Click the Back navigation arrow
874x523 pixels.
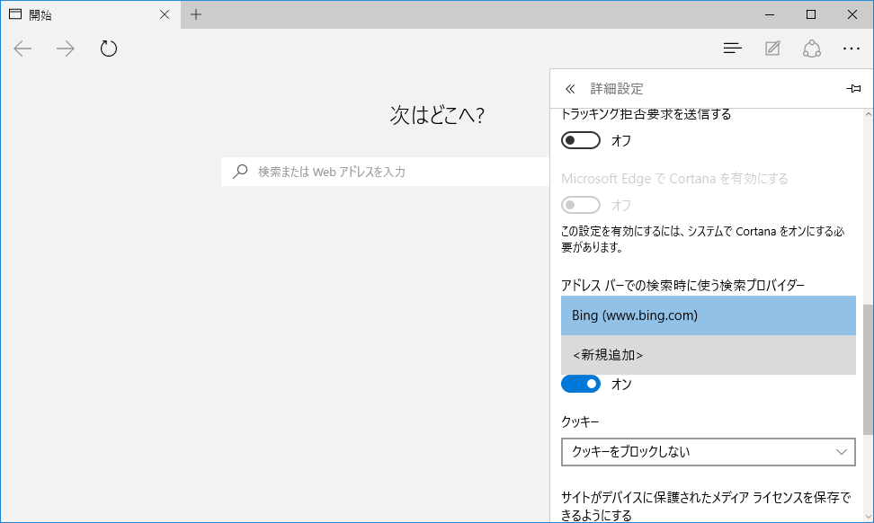coord(23,49)
